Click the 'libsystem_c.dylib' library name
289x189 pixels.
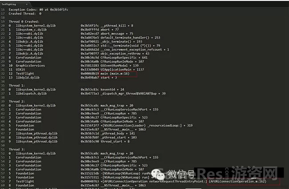tap(31, 30)
